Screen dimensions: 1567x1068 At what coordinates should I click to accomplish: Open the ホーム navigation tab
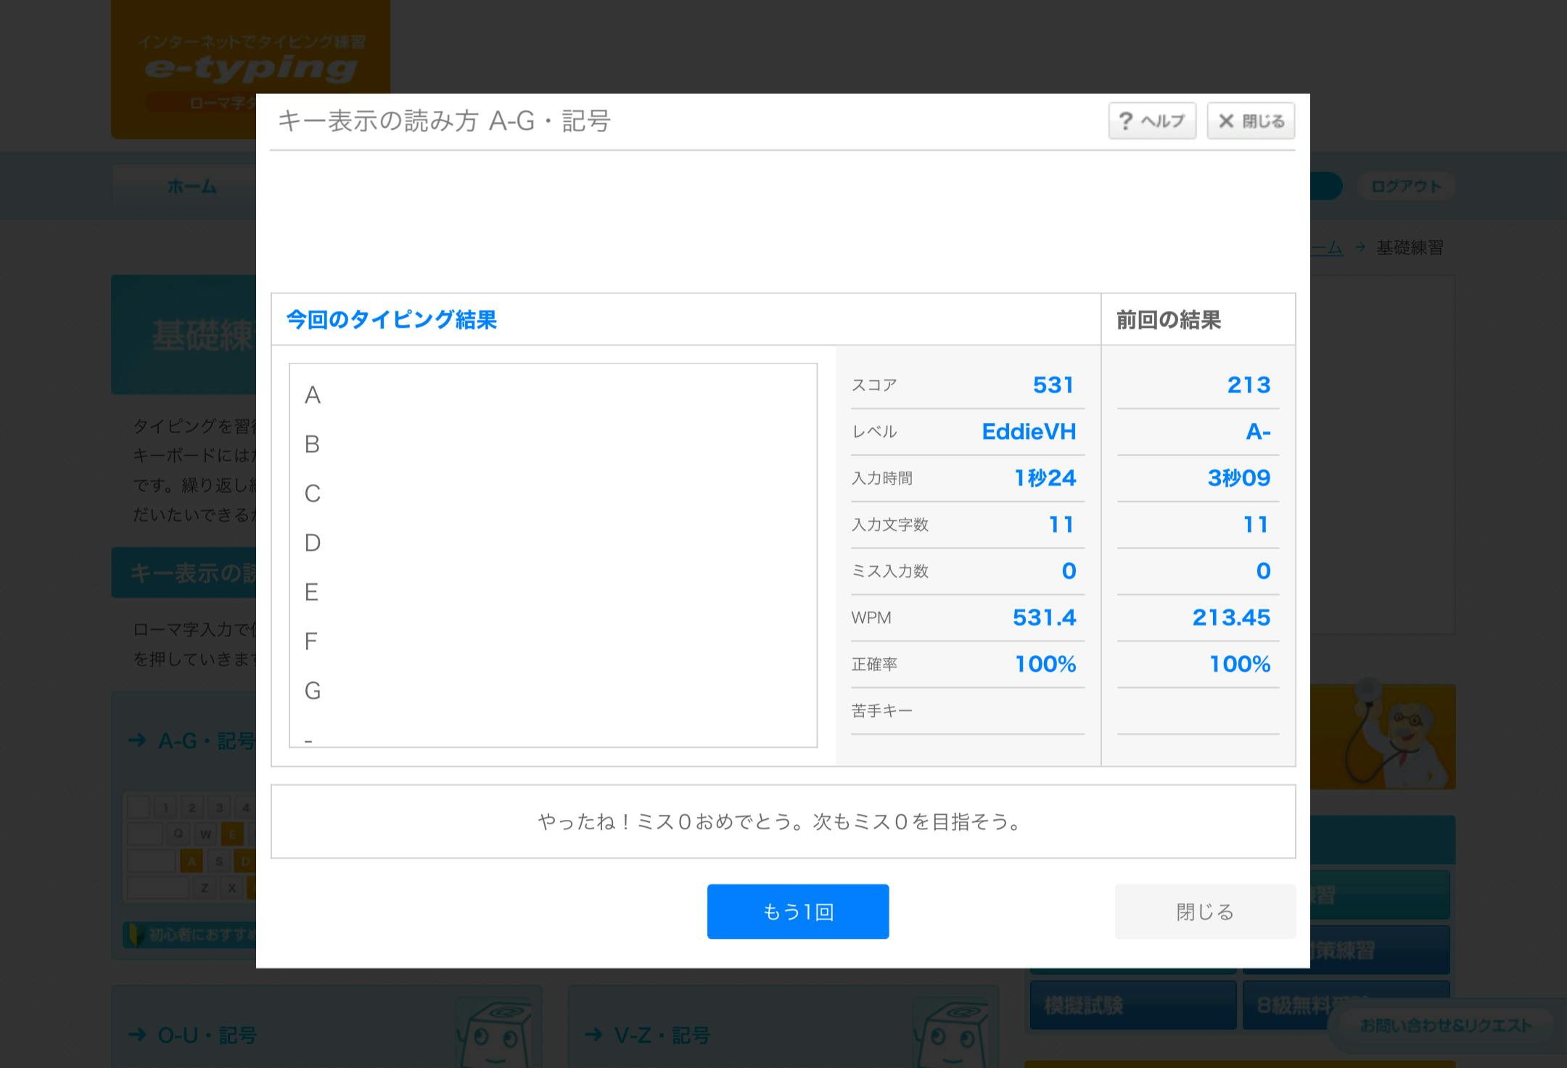(x=192, y=186)
